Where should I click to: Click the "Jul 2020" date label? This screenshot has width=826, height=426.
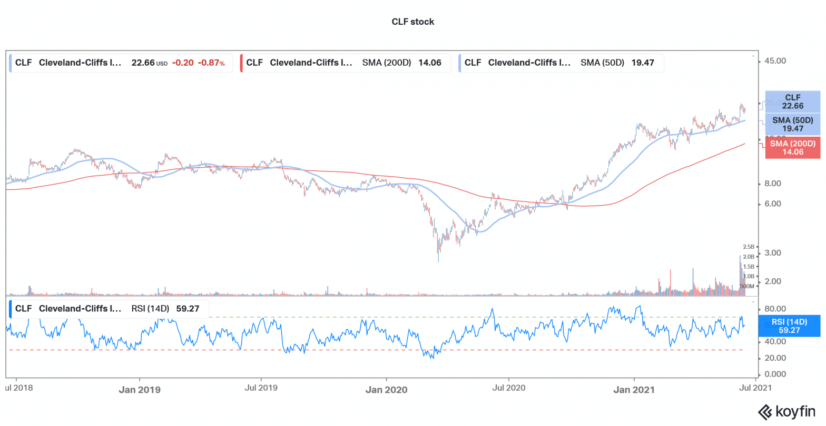click(x=509, y=388)
